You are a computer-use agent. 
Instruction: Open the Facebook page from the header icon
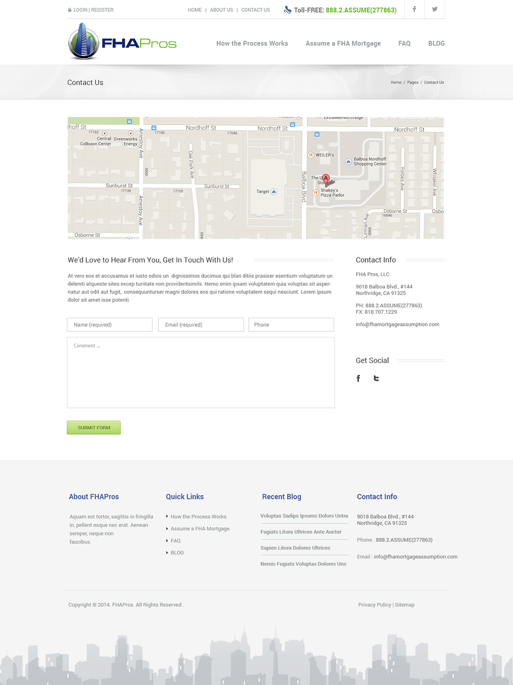click(414, 9)
